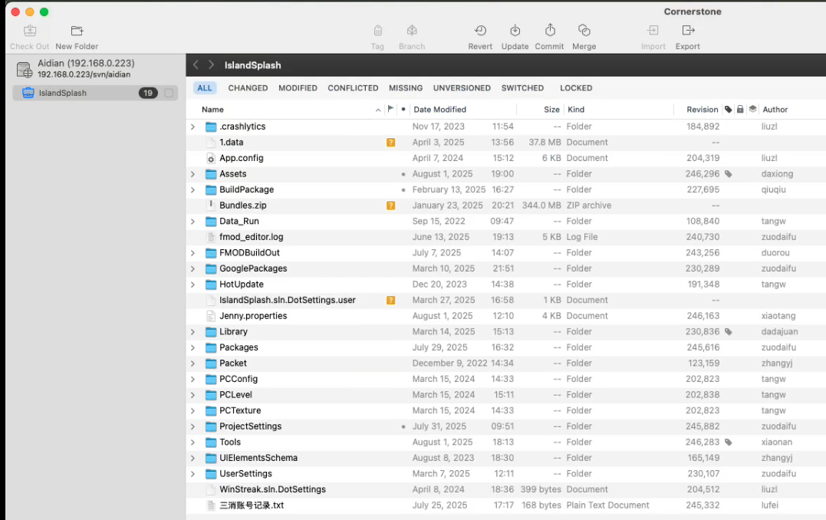This screenshot has width=826, height=520.
Task: Switch to the CONFLICTED filter tab
Action: (x=353, y=88)
